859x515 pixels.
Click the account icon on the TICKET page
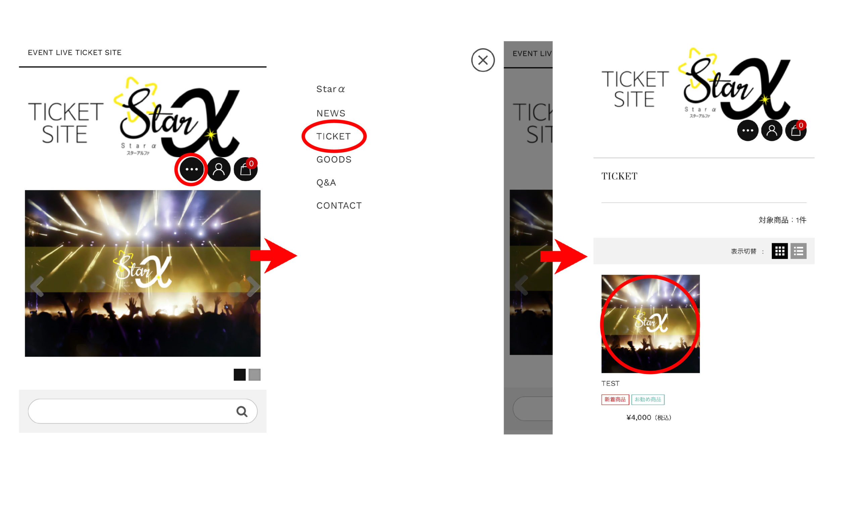tap(771, 130)
